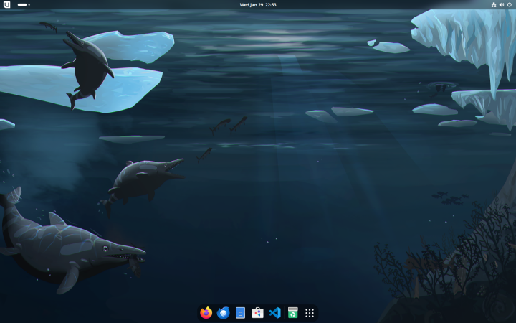This screenshot has width=516, height=323.
Task: Click the date text Wed Jan 29
Action: tap(251, 4)
